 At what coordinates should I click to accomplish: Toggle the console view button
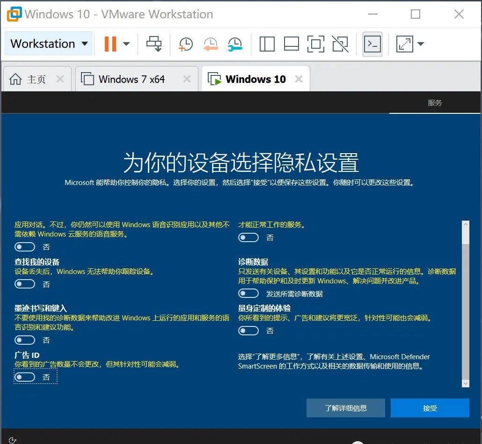[372, 44]
